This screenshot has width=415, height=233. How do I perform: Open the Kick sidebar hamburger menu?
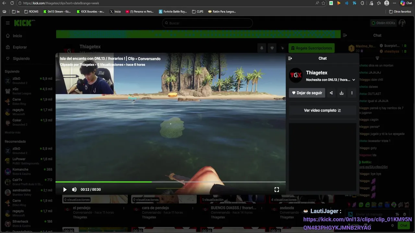[x=8, y=23]
